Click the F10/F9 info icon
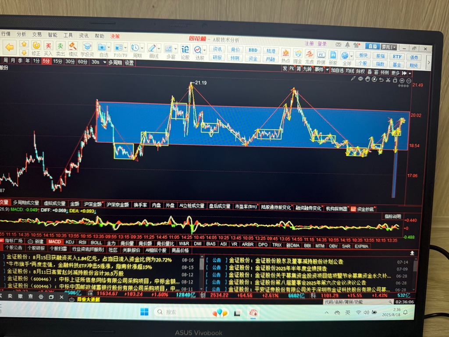Screen dimensions: 449x337 coord(118,47)
